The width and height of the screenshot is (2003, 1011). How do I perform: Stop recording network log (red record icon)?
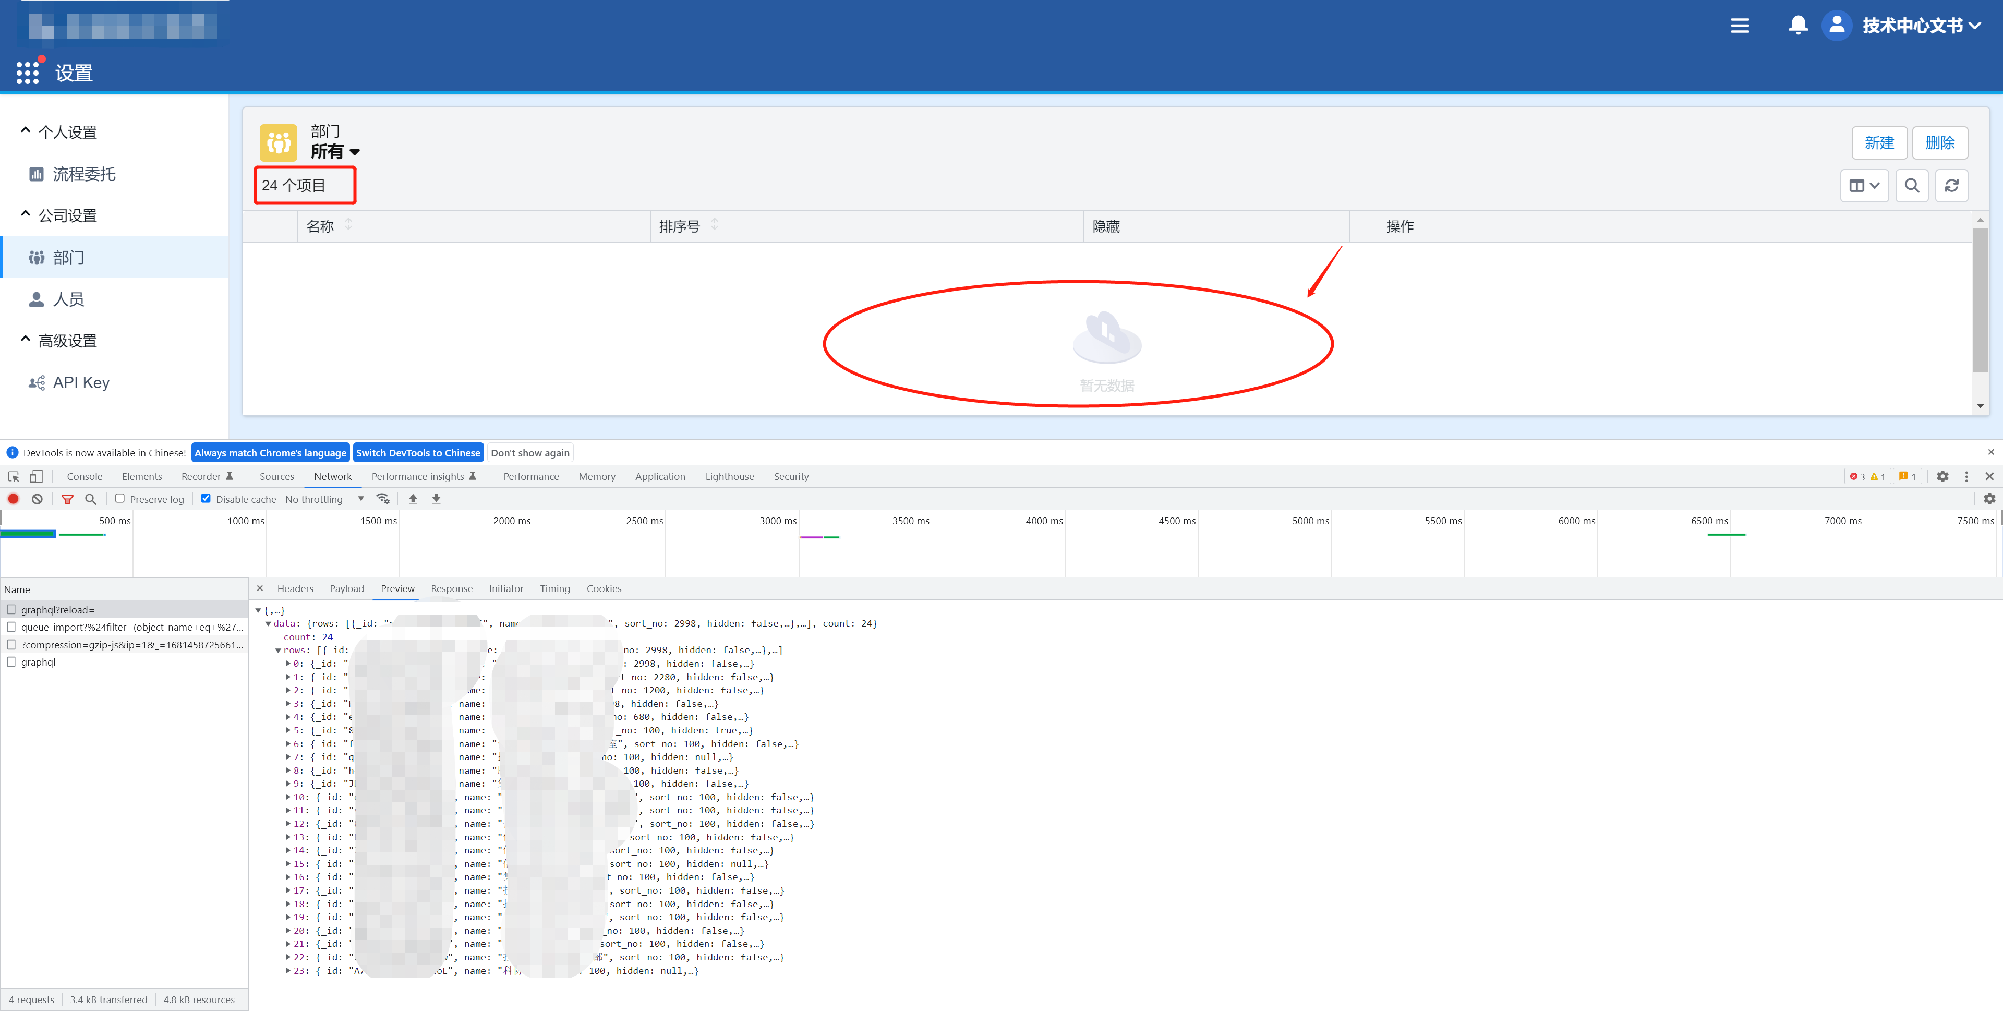[x=13, y=499]
